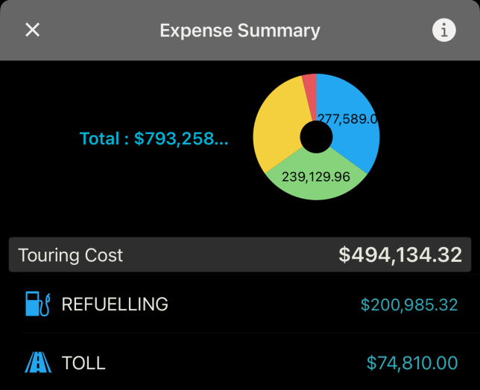Open the info button in header
480x390 pixels.
coord(444,30)
